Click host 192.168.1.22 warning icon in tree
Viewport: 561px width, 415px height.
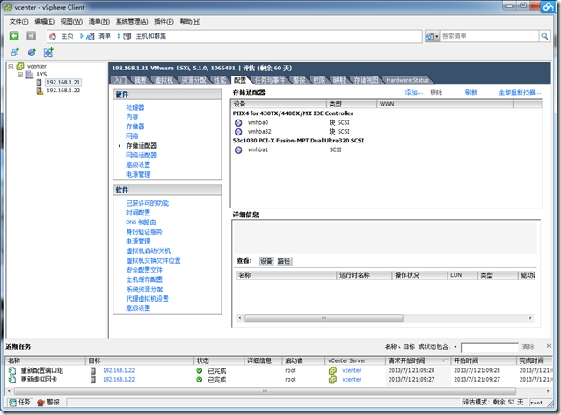click(x=40, y=91)
